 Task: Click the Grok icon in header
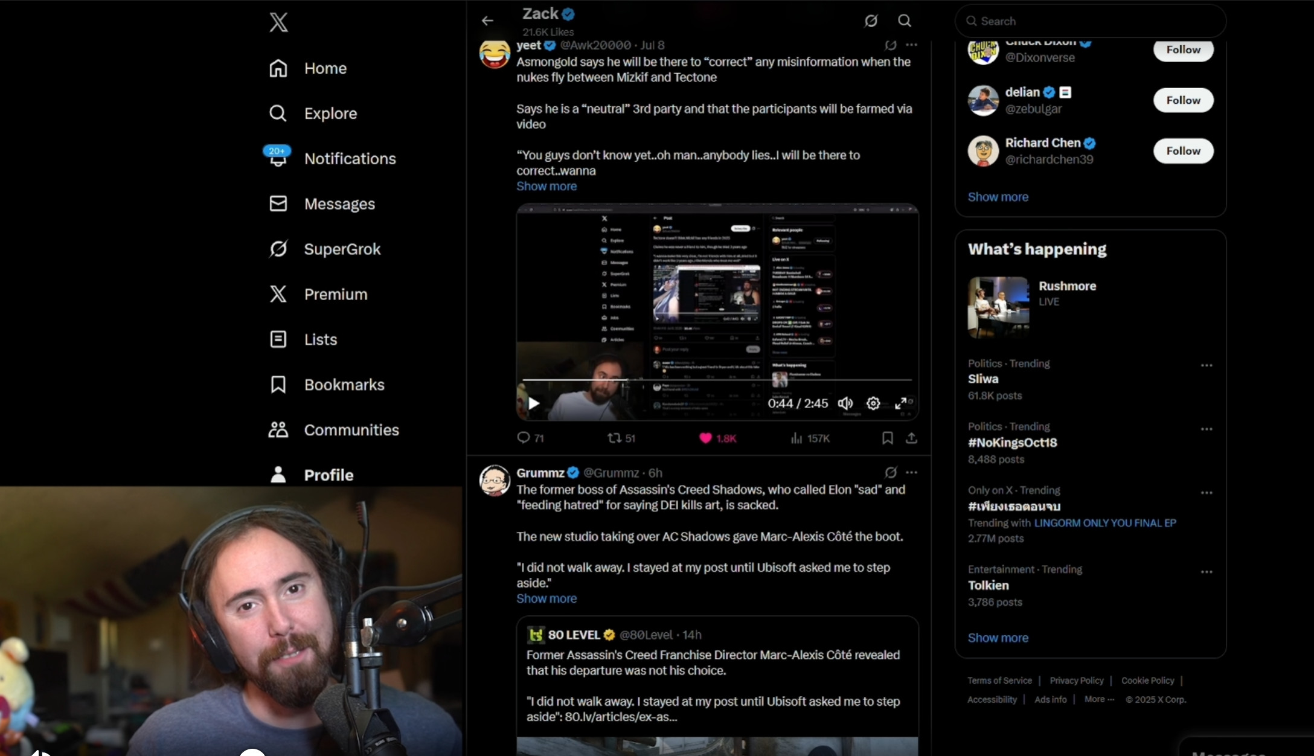(x=871, y=21)
